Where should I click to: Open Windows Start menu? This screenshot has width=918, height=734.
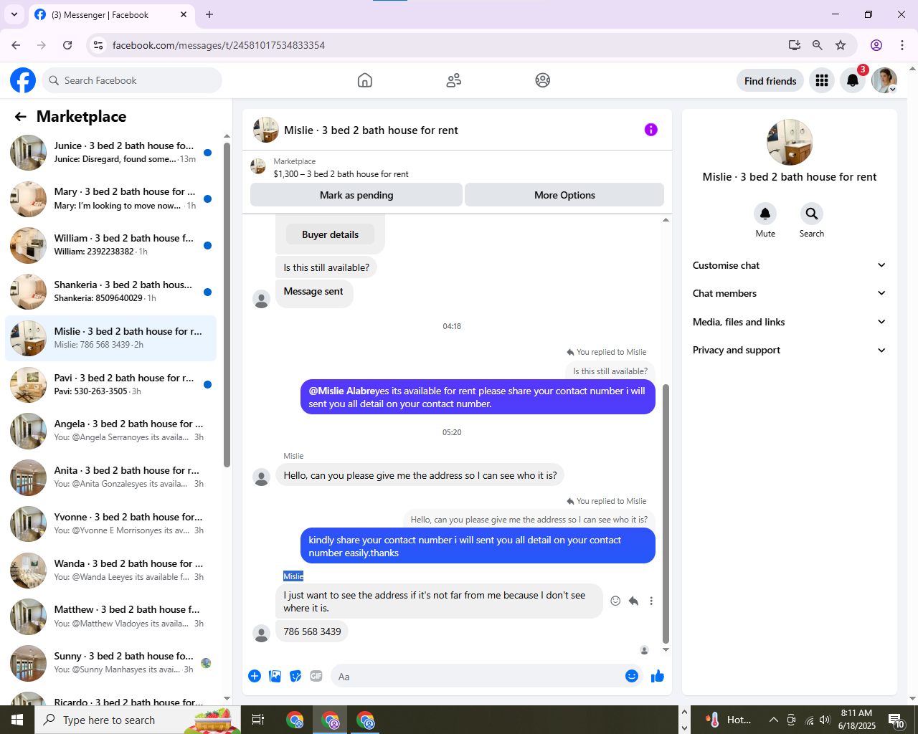(17, 720)
